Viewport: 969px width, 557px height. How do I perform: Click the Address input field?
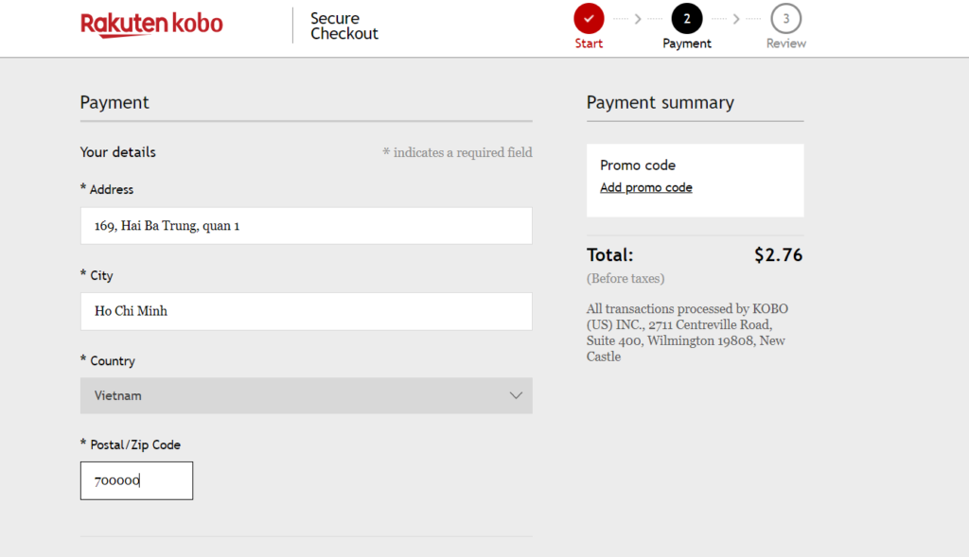point(306,226)
